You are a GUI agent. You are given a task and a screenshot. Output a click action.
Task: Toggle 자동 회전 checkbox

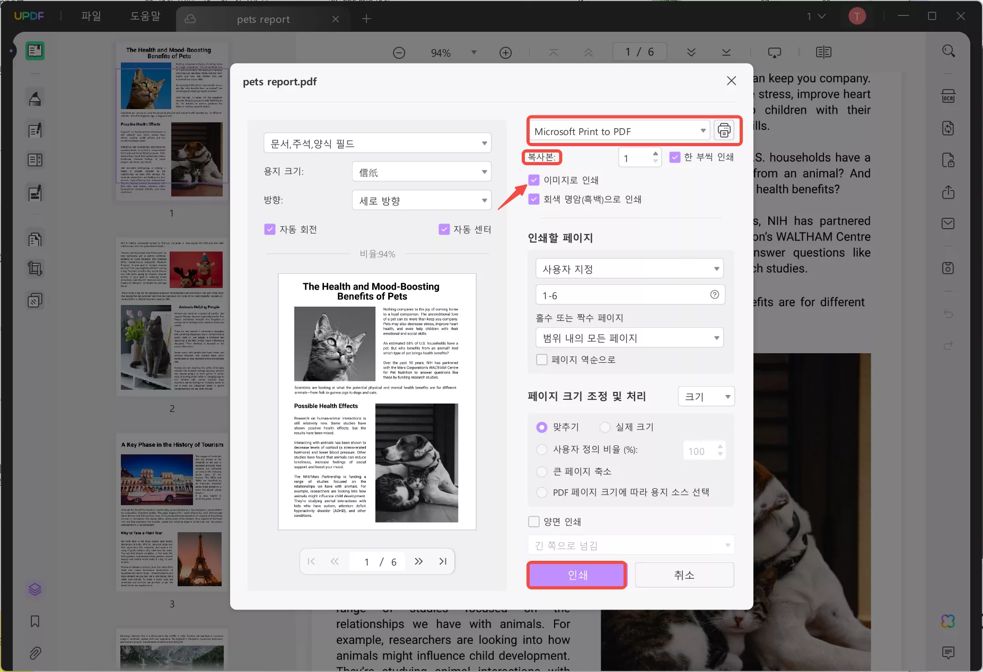coord(270,229)
